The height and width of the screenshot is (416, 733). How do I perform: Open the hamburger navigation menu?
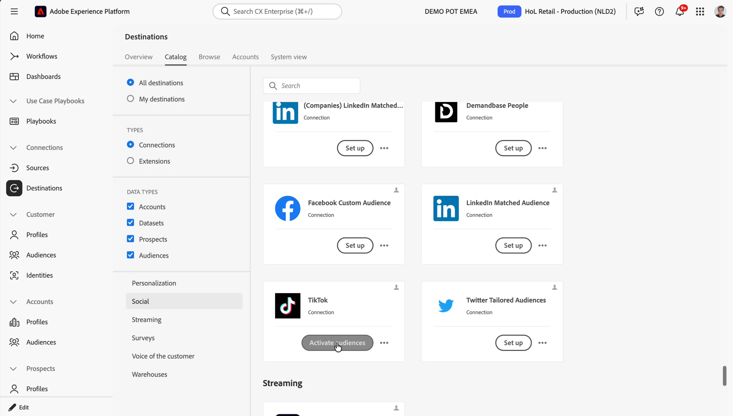pyautogui.click(x=14, y=11)
